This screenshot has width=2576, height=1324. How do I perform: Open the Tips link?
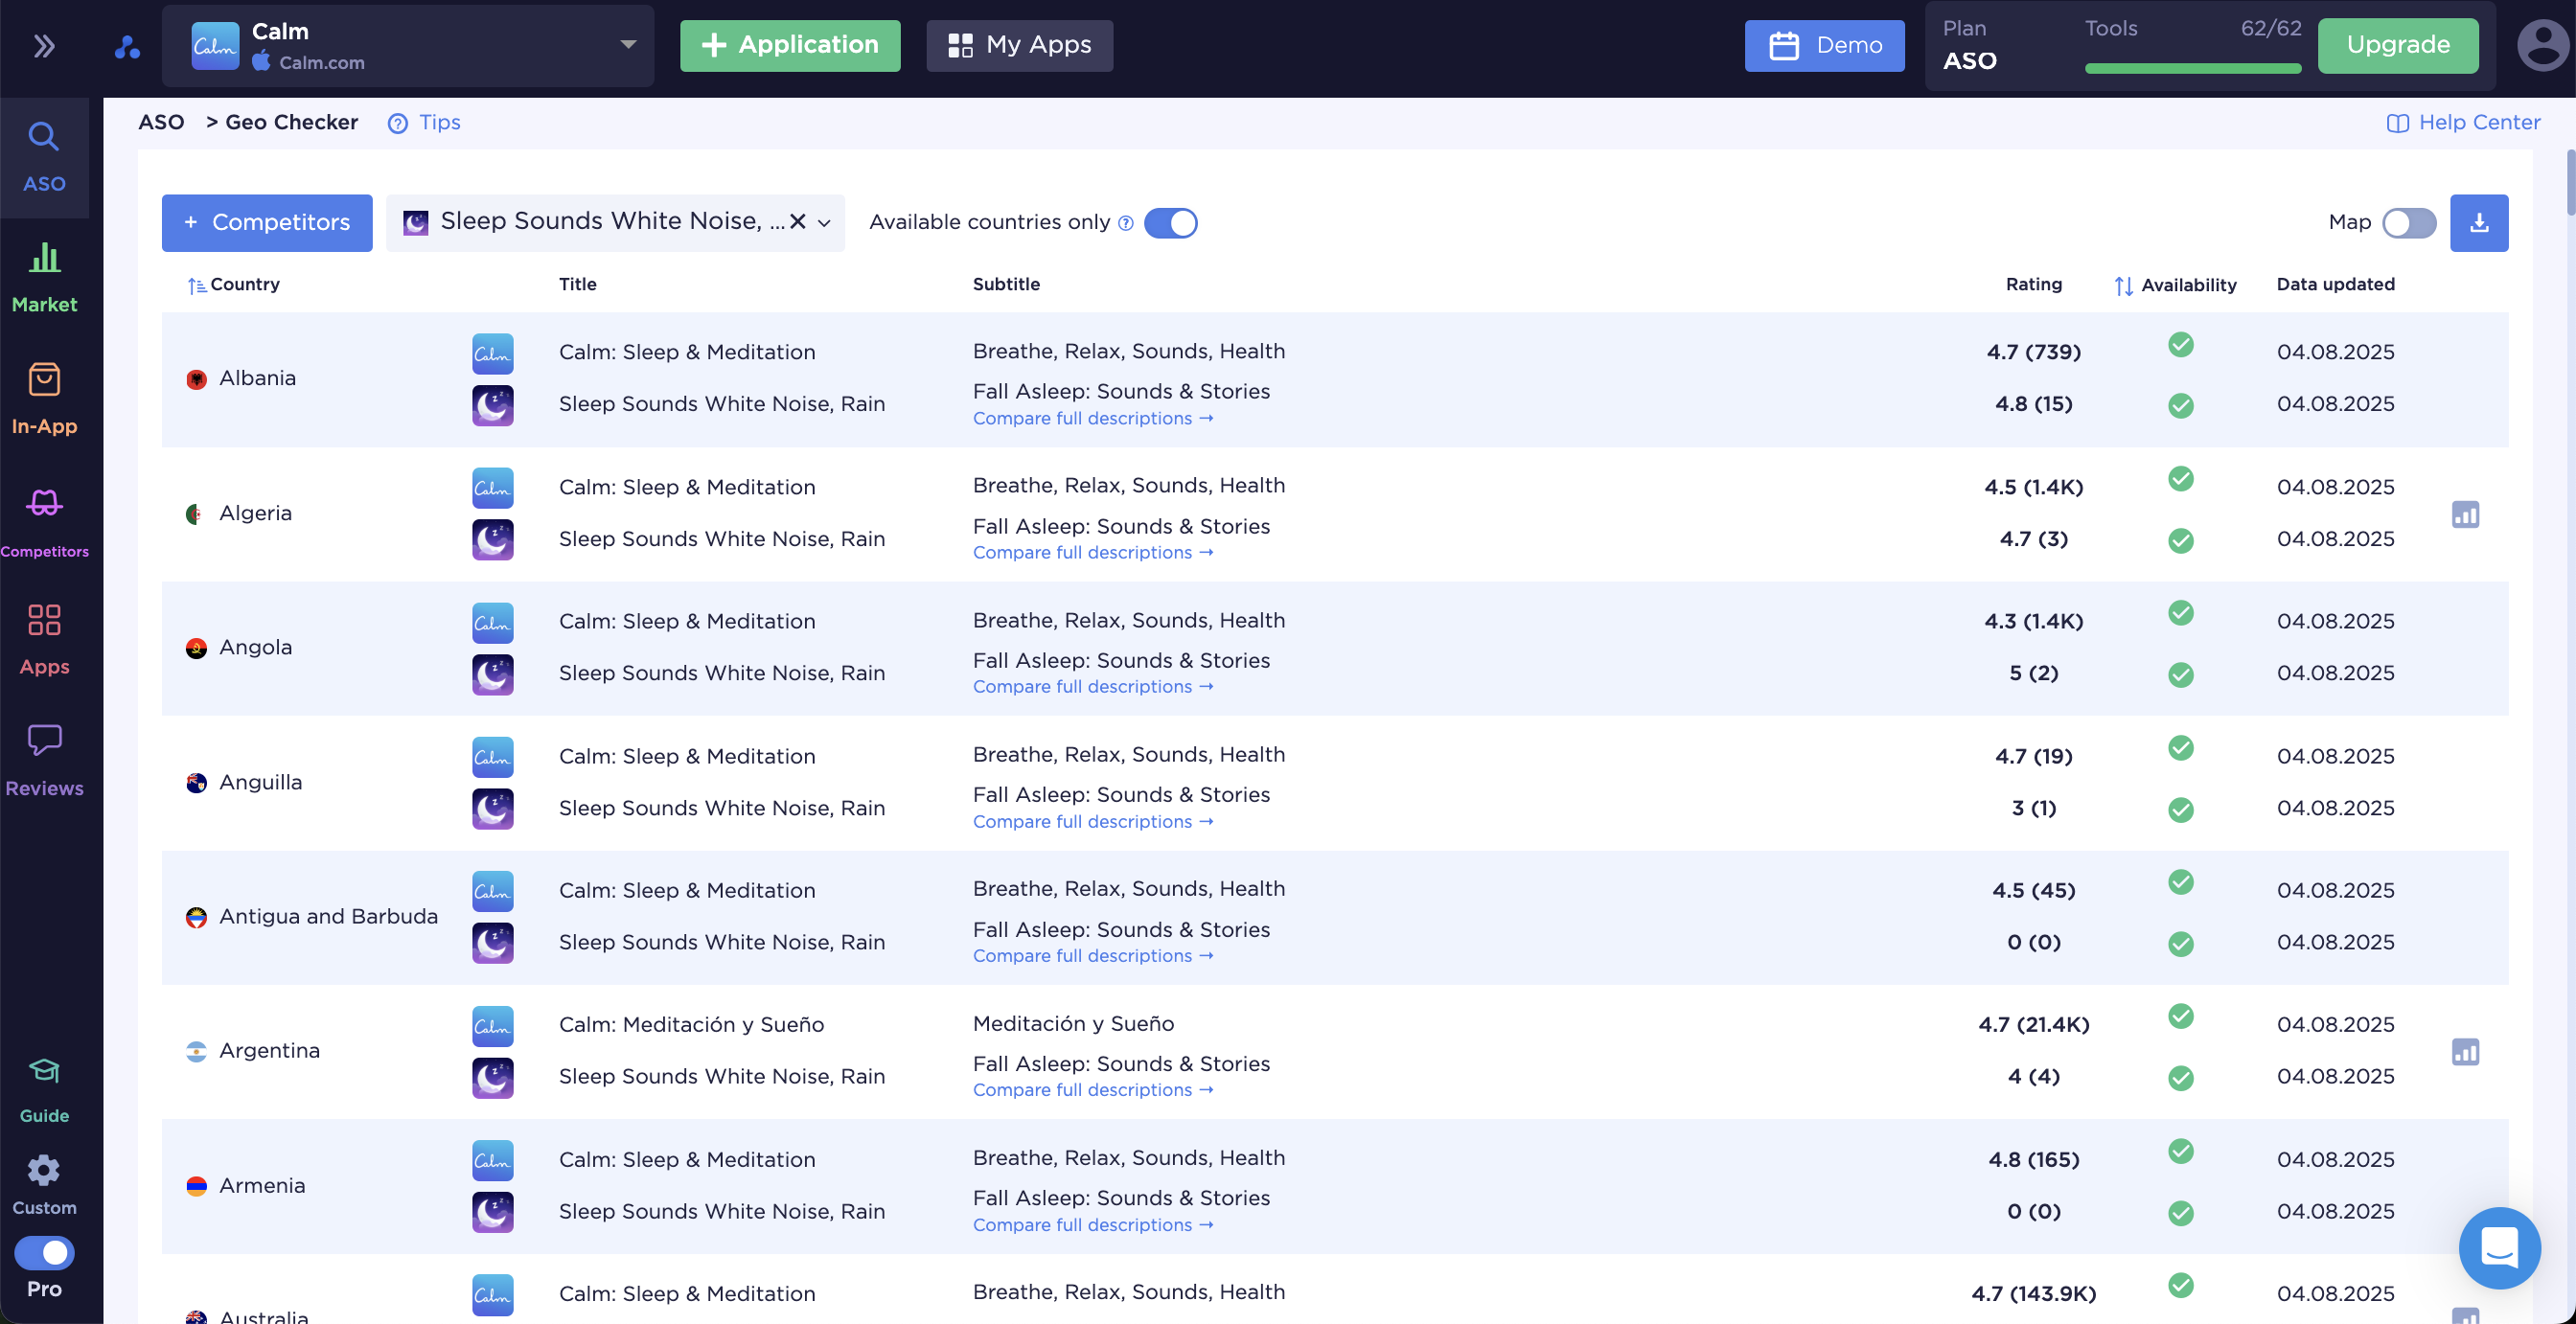(x=425, y=122)
